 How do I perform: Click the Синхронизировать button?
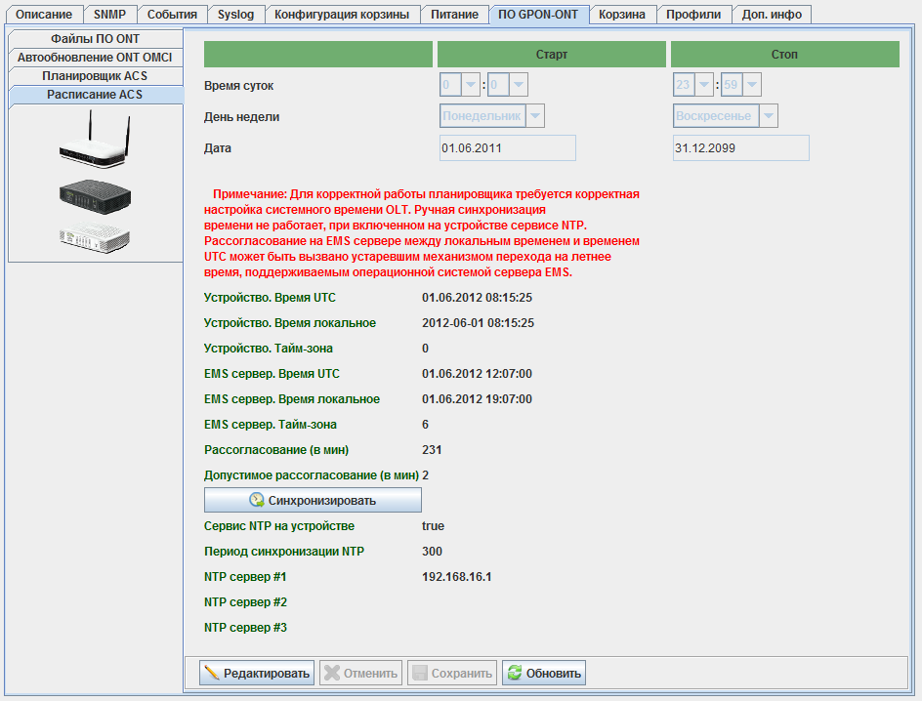(x=313, y=500)
